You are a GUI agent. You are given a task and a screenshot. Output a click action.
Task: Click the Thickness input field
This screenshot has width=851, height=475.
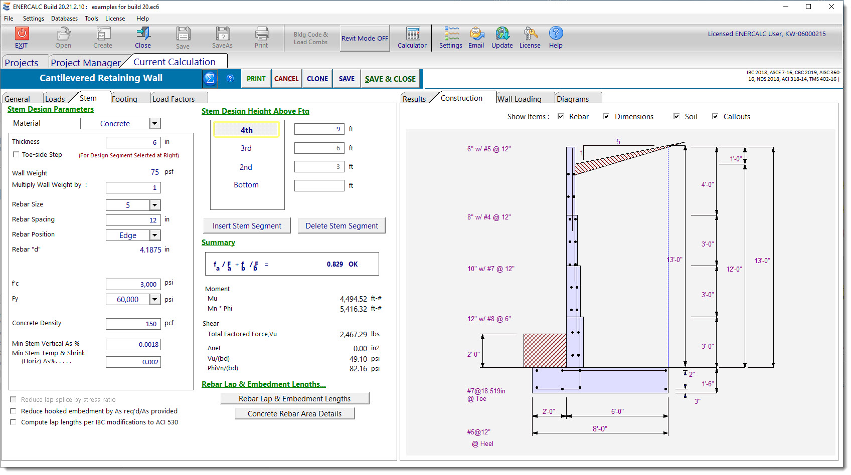[133, 142]
